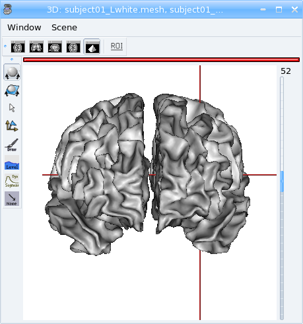303x324 pixels.
Task: Switch to the axial slice view
Action: (x=18, y=47)
